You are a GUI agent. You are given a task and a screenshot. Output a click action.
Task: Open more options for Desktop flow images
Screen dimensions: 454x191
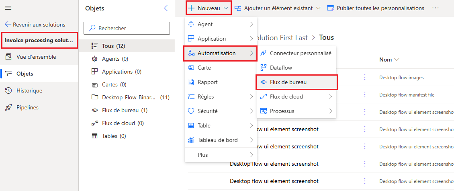coord(365,77)
